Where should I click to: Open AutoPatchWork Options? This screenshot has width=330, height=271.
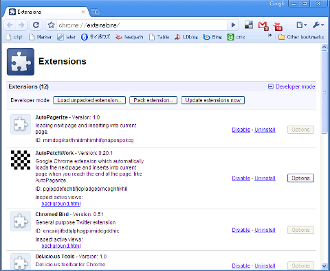click(x=300, y=178)
